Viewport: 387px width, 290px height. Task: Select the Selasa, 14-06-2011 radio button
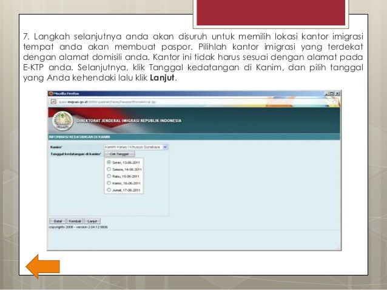coord(109,170)
